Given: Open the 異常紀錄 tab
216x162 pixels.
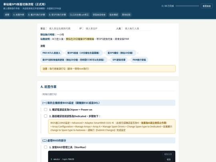Looking at the screenshot, I should pos(126,15).
